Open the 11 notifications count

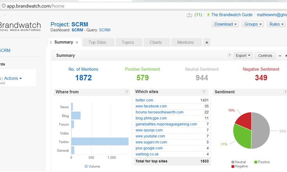point(198,15)
